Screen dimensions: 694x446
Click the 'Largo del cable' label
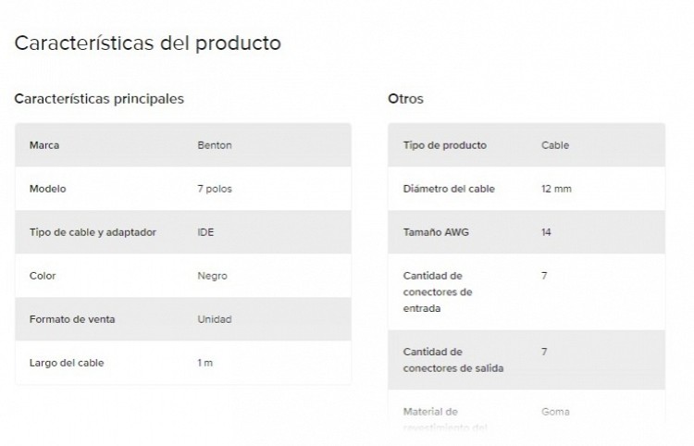click(67, 363)
